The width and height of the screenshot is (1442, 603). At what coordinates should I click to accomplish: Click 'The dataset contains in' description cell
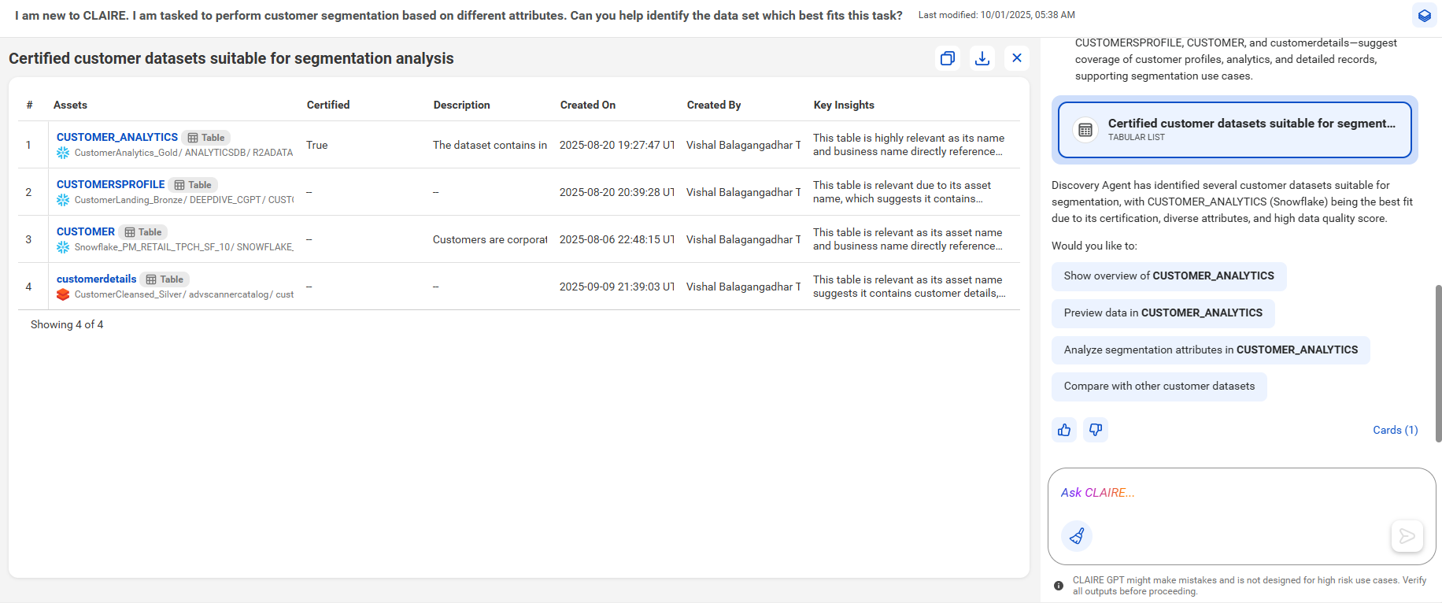coord(490,145)
